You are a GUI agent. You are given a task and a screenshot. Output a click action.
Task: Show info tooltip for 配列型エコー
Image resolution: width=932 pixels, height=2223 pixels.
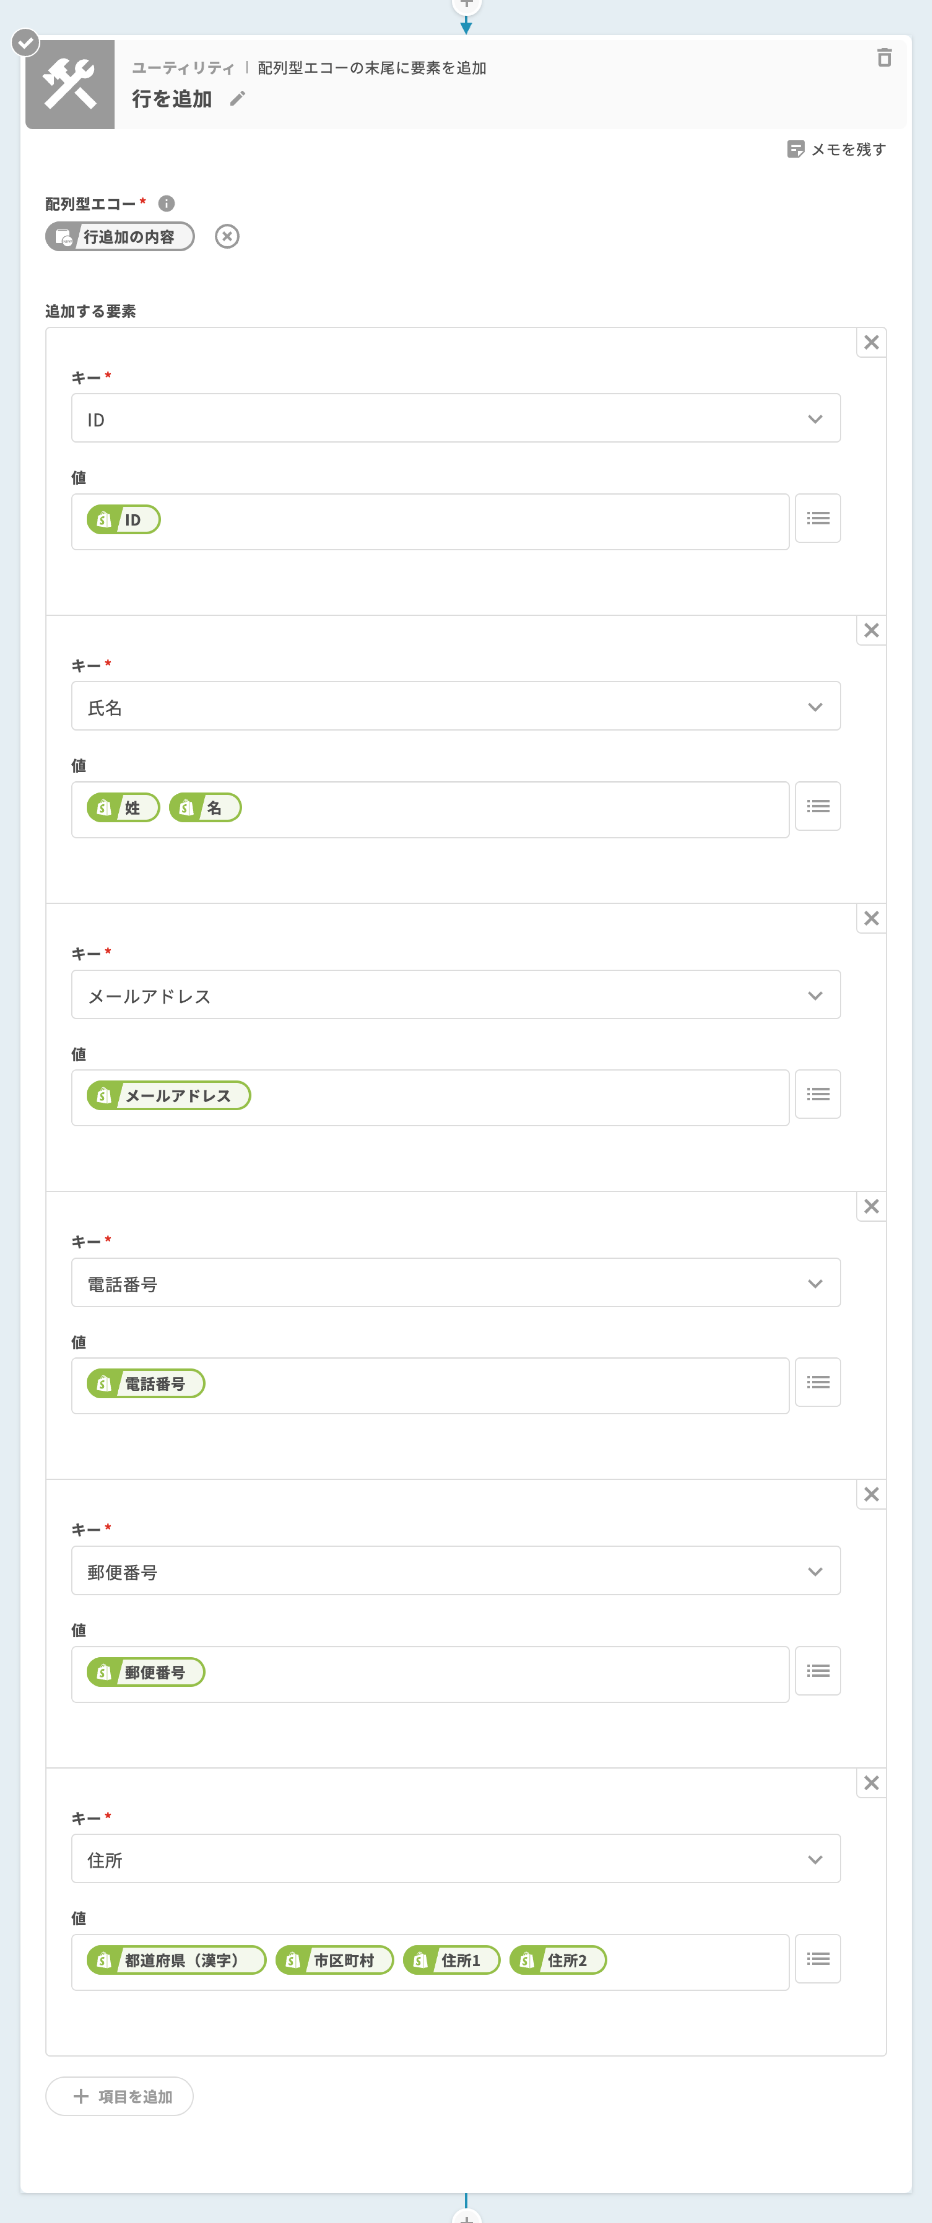[x=166, y=204]
